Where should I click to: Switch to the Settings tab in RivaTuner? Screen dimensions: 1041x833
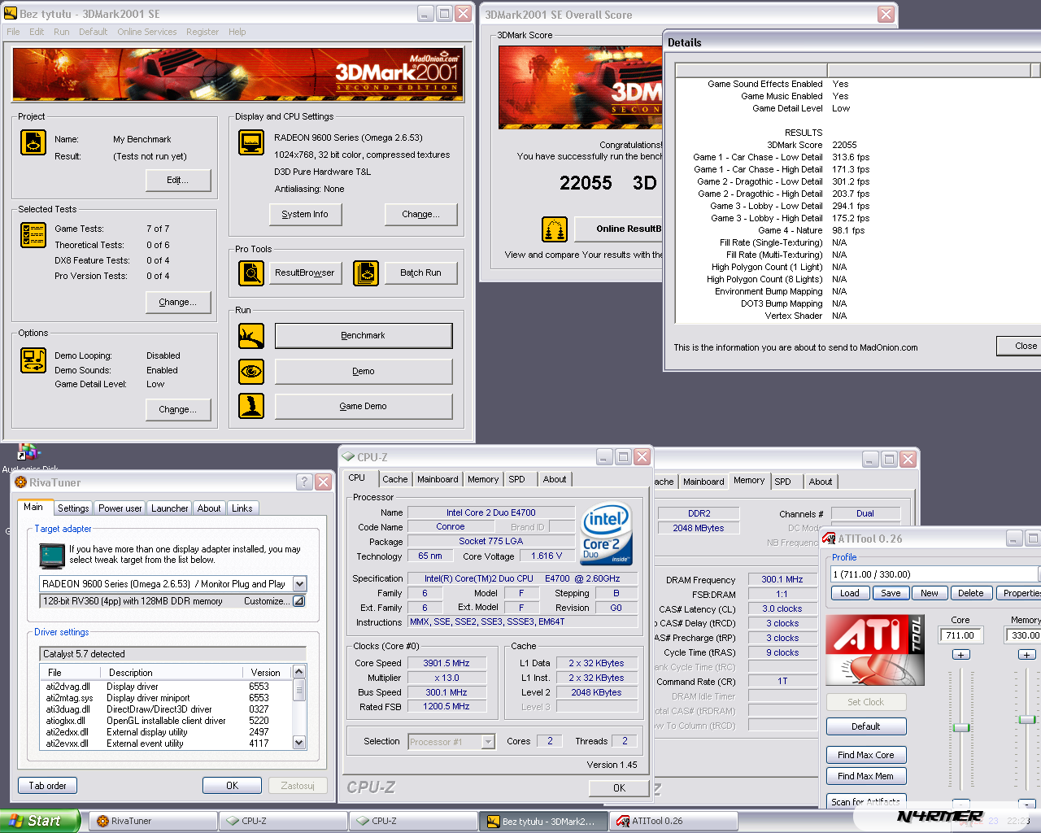(73, 508)
